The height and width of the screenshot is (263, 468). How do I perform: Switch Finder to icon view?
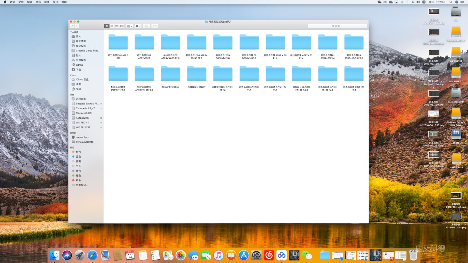click(x=107, y=26)
